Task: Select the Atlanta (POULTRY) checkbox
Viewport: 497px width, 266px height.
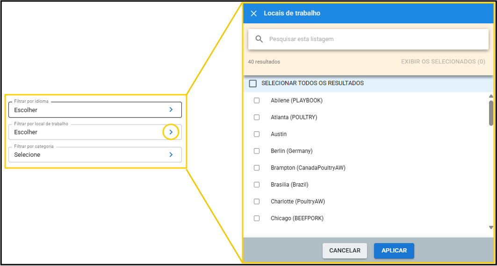Action: [257, 117]
